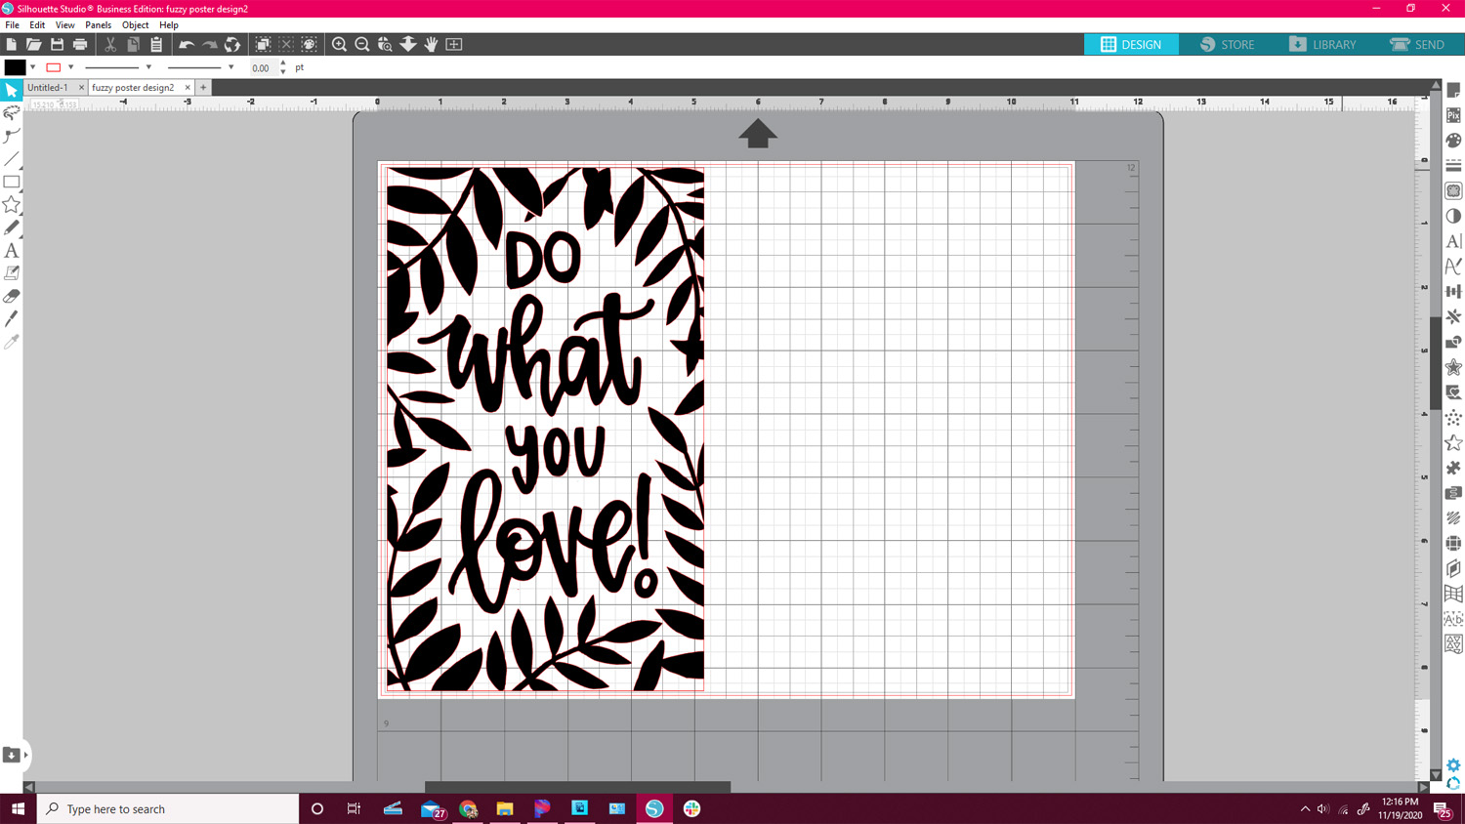Click the Select by Color icon
The width and height of the screenshot is (1465, 824).
310,44
